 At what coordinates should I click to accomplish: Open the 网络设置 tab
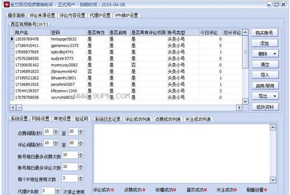pos(41,118)
